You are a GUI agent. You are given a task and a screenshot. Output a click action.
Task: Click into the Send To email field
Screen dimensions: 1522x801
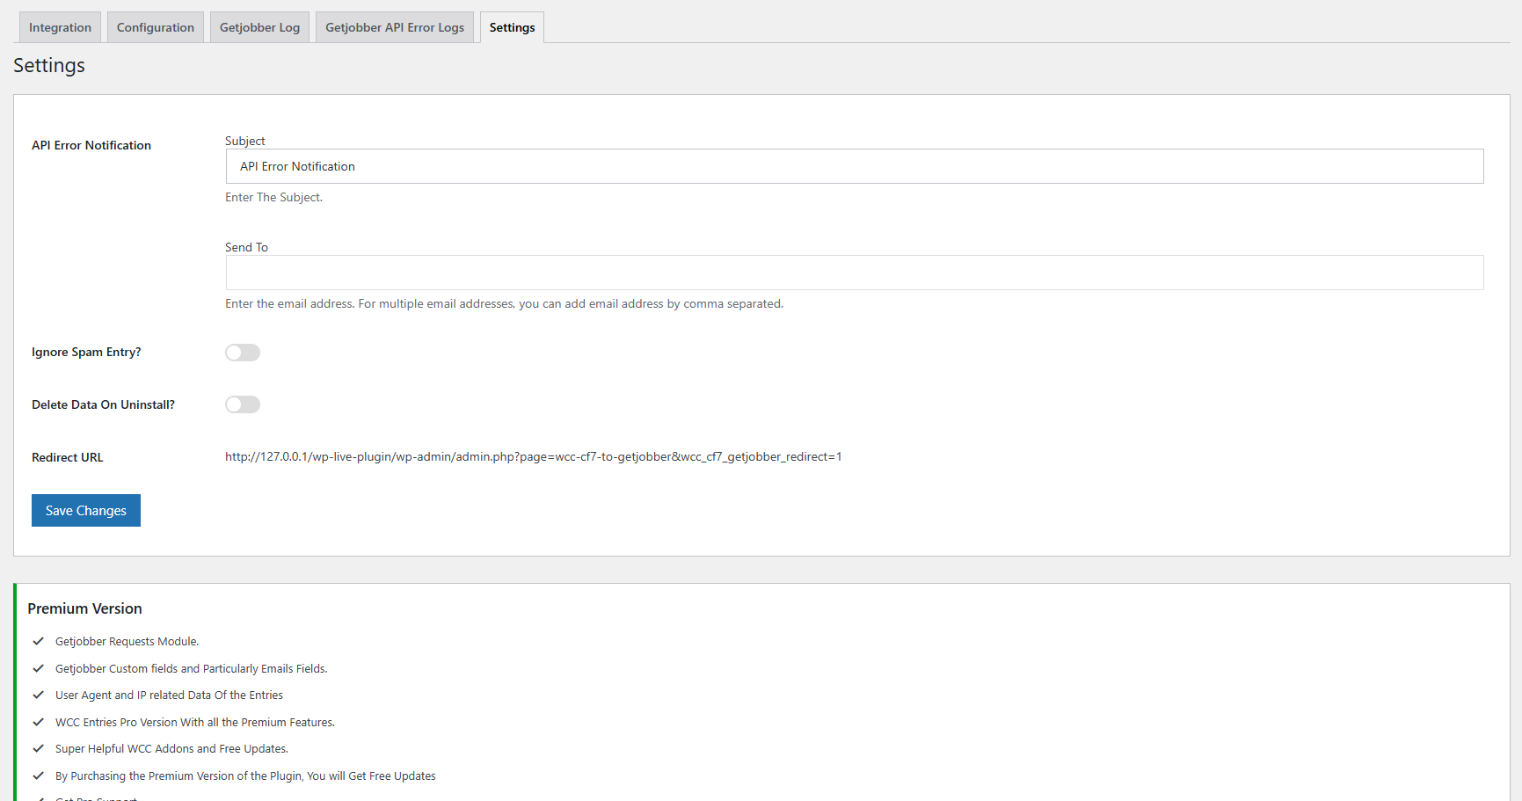click(x=855, y=273)
